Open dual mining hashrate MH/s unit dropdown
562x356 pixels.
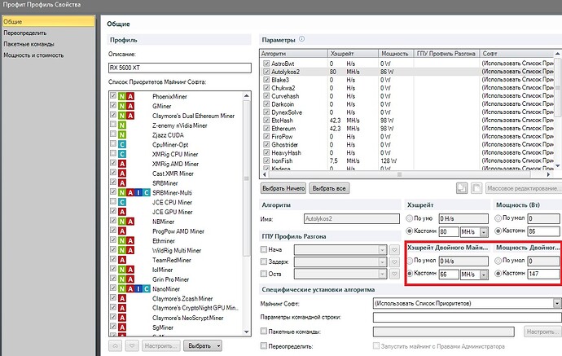(484, 275)
